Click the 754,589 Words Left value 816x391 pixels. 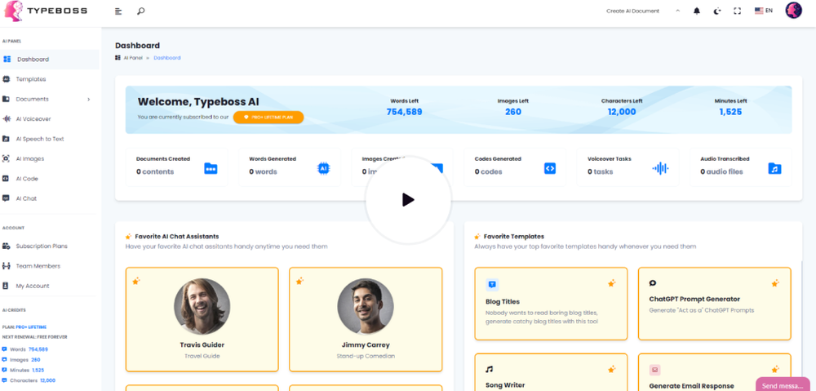click(405, 112)
